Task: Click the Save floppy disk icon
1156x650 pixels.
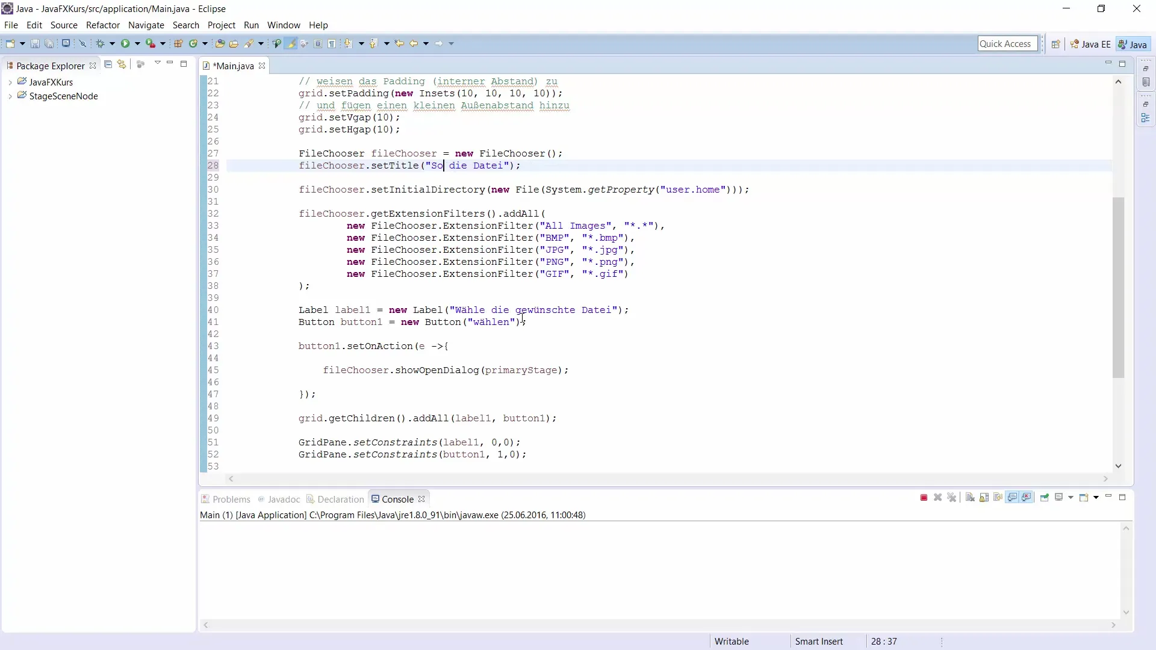Action: point(35,43)
